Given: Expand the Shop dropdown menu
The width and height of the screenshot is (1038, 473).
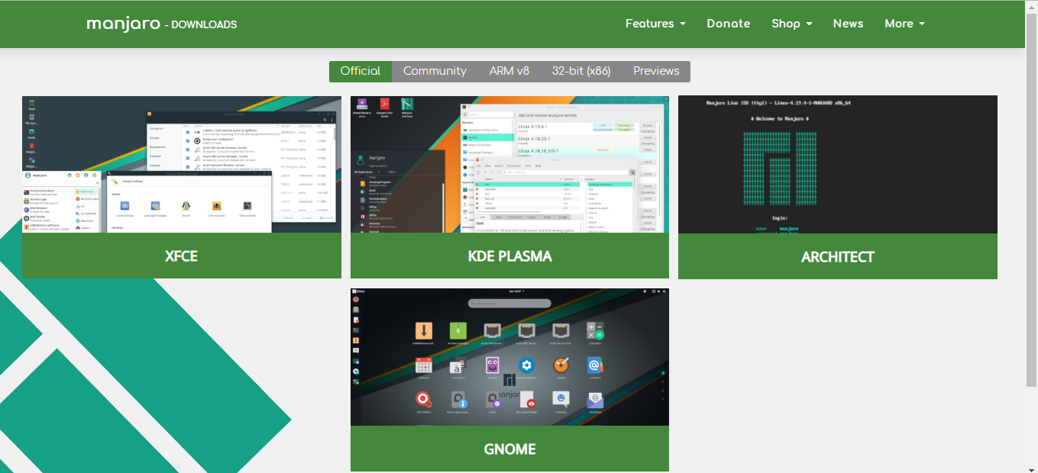Looking at the screenshot, I should (791, 24).
